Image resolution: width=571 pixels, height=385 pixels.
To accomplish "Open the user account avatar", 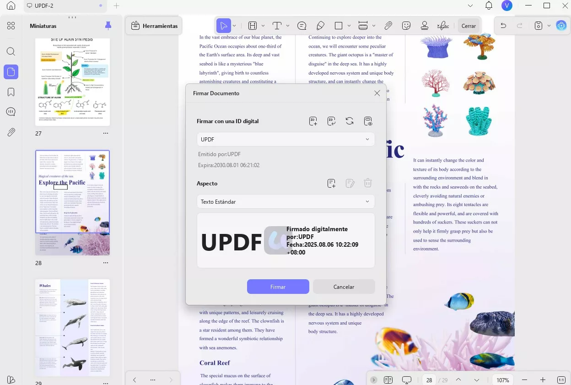I will click(506, 6).
